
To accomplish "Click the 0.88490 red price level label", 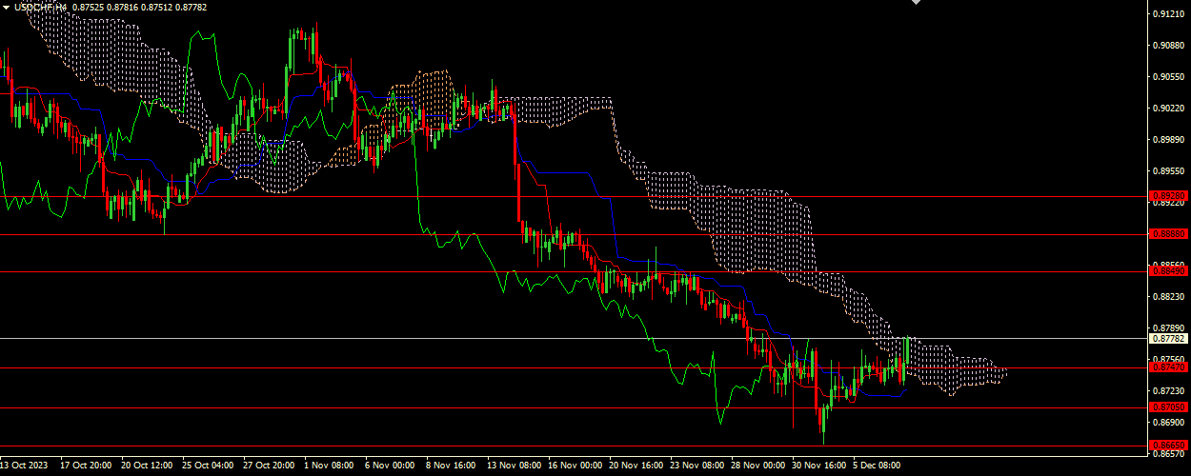I will [1168, 271].
